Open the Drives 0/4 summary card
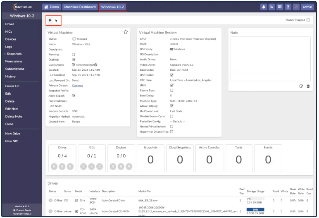This screenshot has height=218, width=319. tap(62, 158)
